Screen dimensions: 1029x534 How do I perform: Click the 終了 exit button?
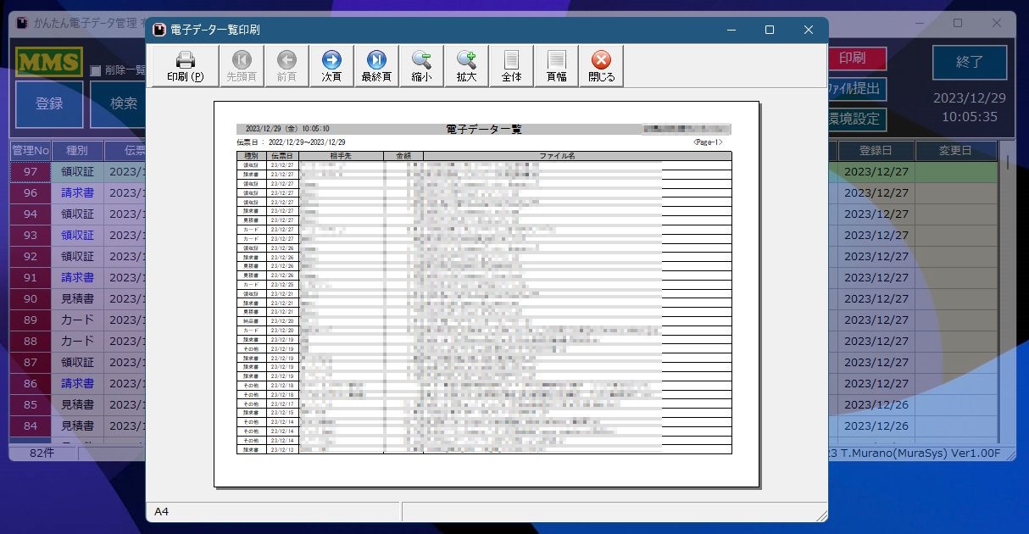(970, 62)
